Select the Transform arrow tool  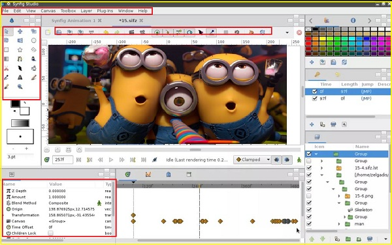pos(7,31)
